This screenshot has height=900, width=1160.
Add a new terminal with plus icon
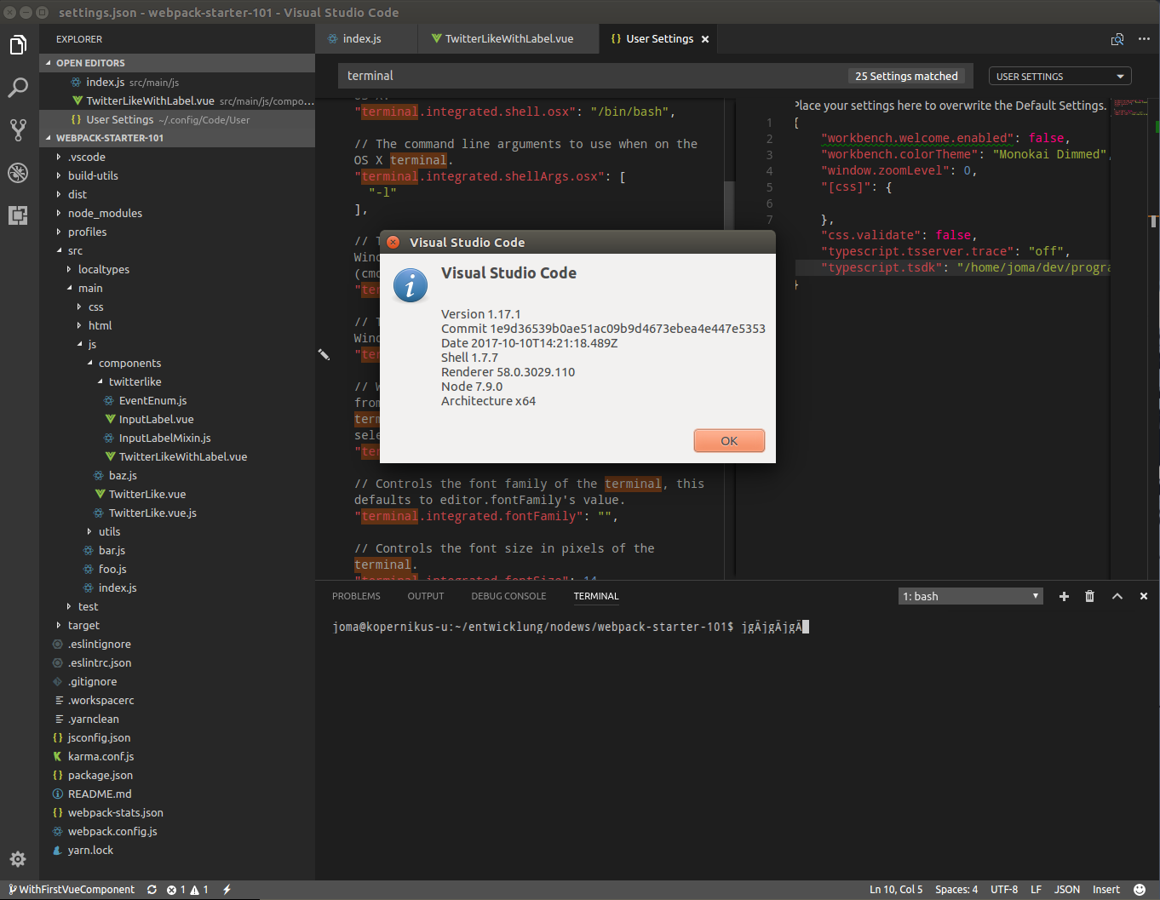1064,596
